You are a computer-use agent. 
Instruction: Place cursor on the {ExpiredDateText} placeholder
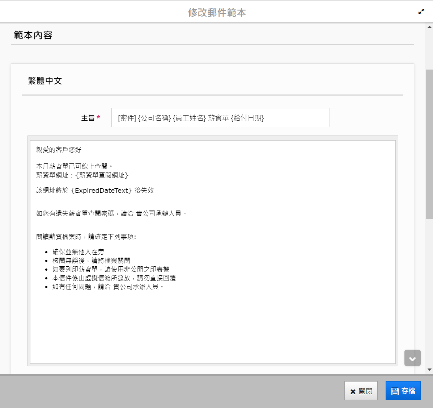coord(101,191)
